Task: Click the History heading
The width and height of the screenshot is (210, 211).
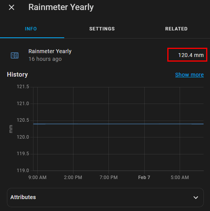Action: [x=17, y=75]
